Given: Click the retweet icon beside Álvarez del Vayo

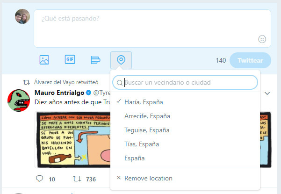Looking at the screenshot, I should 26,82.
